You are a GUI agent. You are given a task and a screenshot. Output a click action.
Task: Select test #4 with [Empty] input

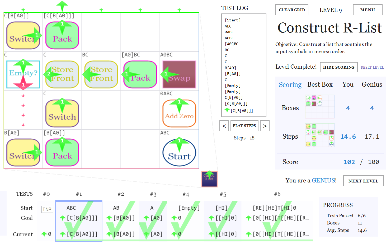point(186,221)
